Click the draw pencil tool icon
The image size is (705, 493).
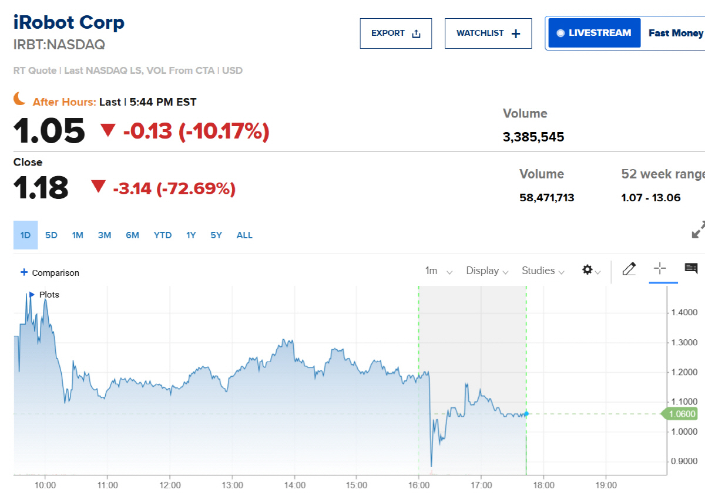coord(629,269)
